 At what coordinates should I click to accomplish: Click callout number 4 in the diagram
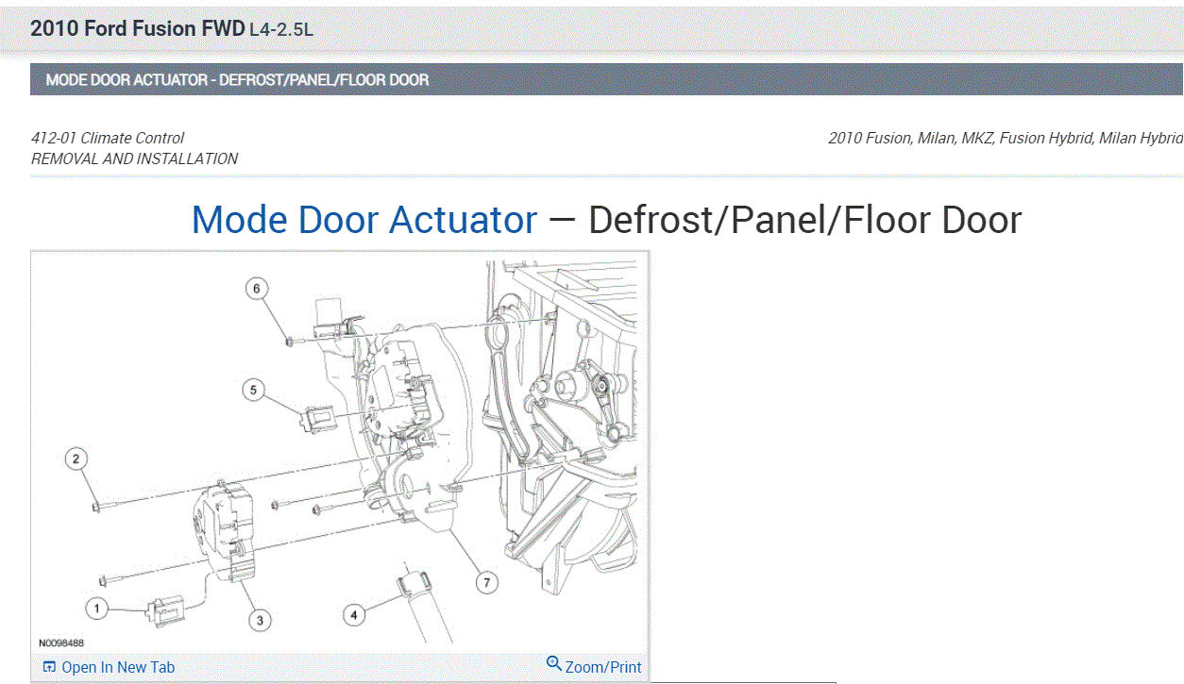[353, 615]
